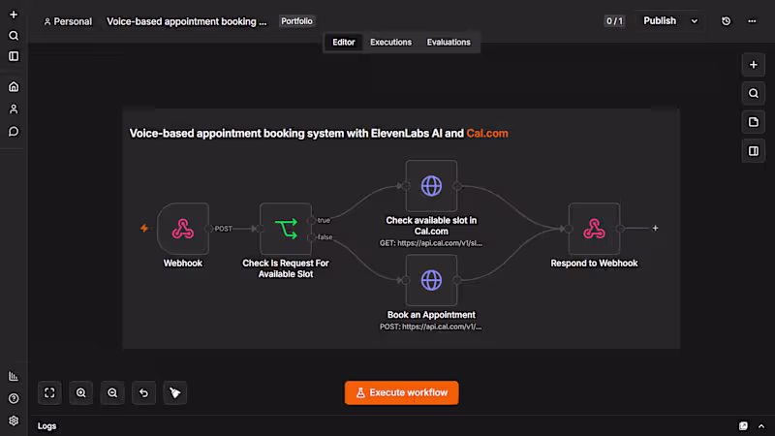Open search from the left sidebar
This screenshot has width=775, height=436.
14,36
